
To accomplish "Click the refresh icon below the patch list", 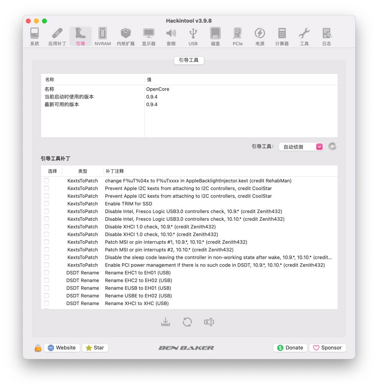I will point(187,322).
